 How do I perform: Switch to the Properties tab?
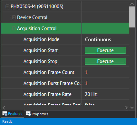pos(37,114)
